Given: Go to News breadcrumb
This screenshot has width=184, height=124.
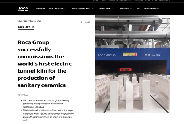Looking at the screenshot, I should point(39,21).
